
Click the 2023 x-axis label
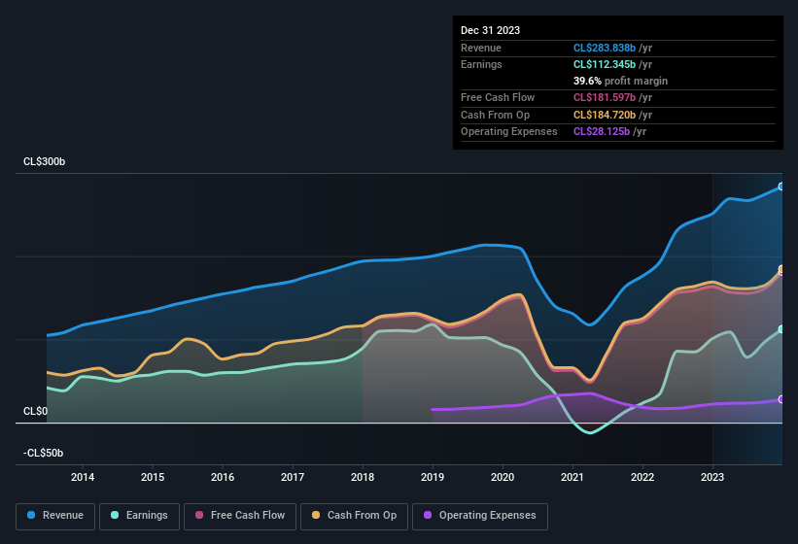(x=712, y=477)
